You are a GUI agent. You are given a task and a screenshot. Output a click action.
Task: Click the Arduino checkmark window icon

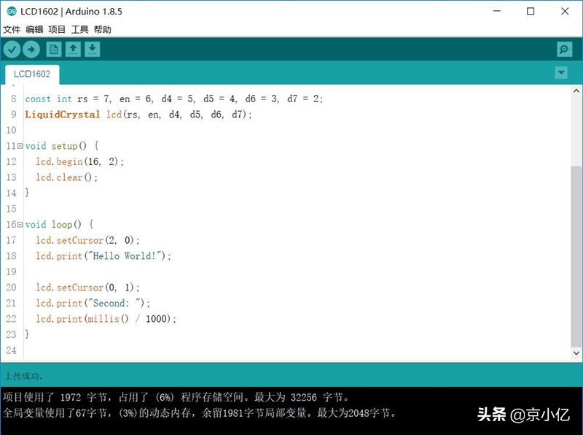coord(10,11)
